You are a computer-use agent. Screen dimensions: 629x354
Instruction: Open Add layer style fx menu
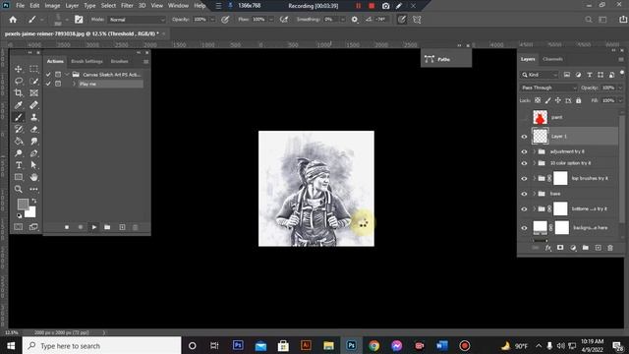548,248
